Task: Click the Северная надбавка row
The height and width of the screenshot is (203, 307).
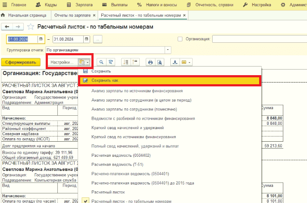Action: [x=20, y=134]
